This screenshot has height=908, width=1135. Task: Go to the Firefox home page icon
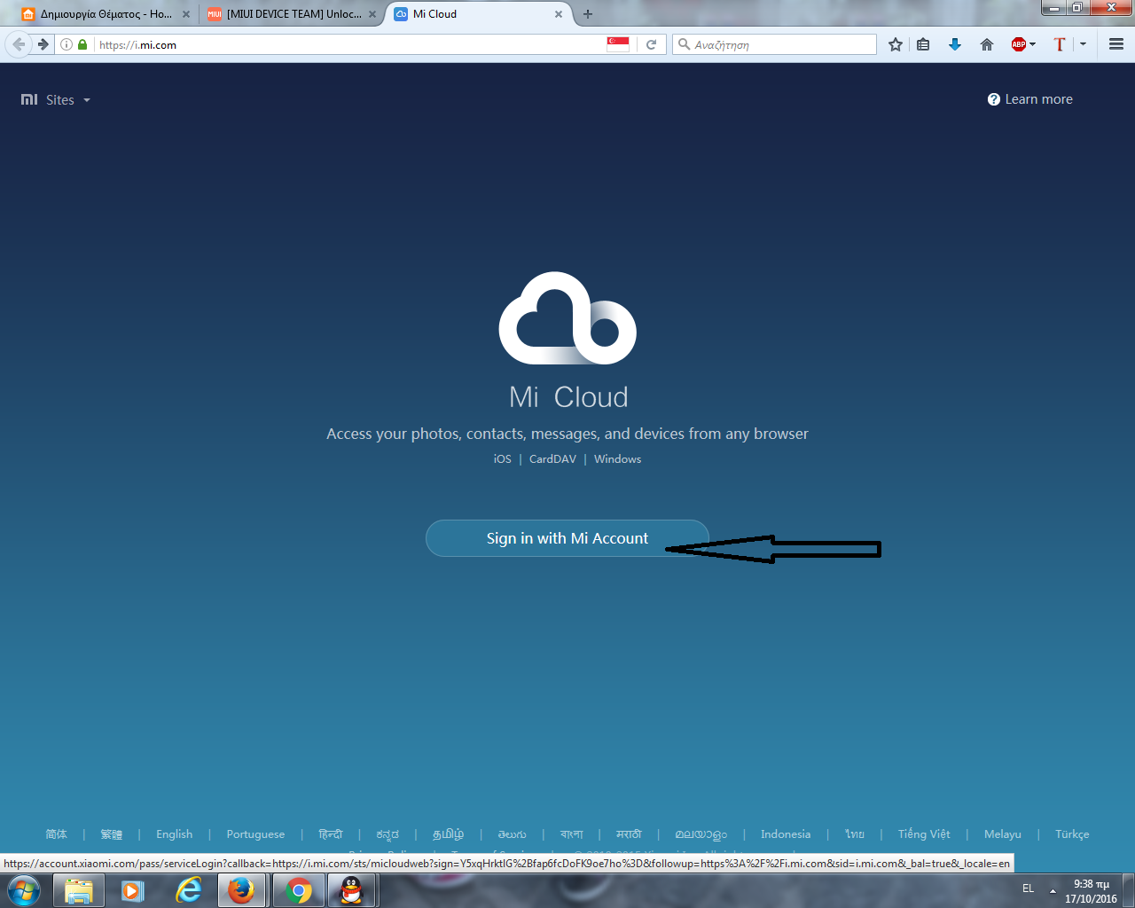(986, 44)
